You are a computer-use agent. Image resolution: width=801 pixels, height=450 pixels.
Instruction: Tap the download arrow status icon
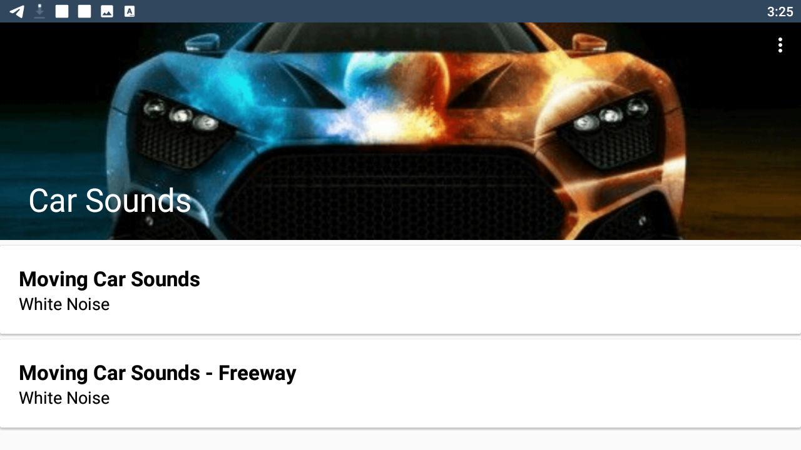[x=39, y=11]
